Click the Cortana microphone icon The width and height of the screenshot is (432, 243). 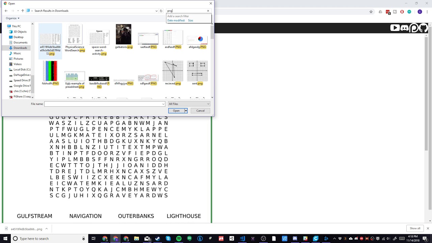[83, 239]
